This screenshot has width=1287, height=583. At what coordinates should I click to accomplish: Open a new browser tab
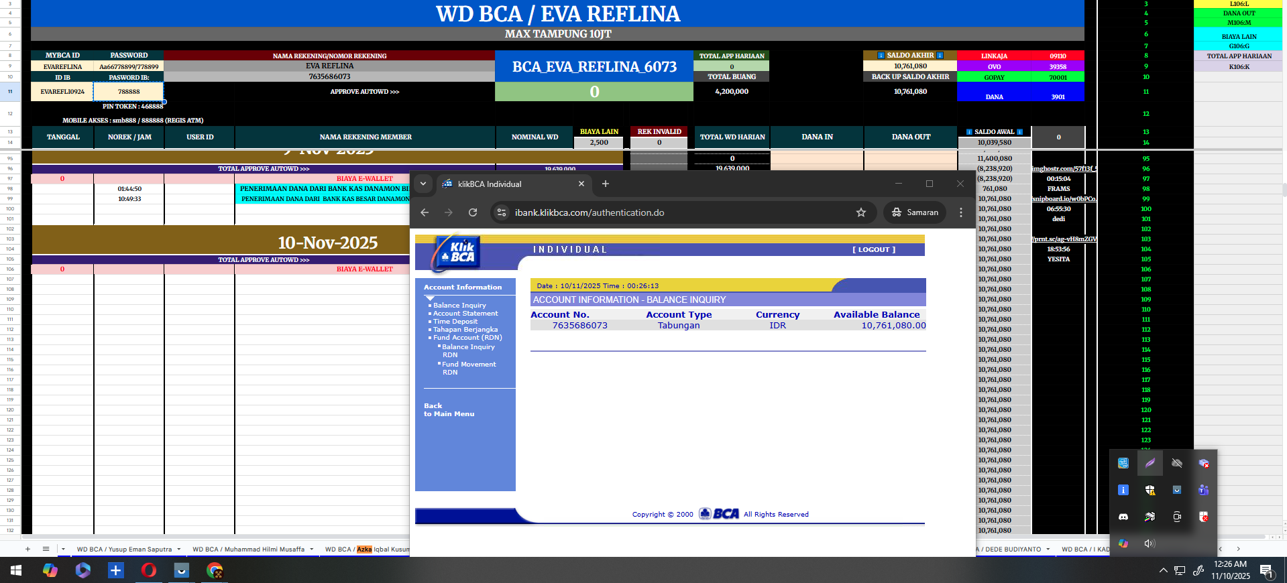(606, 184)
